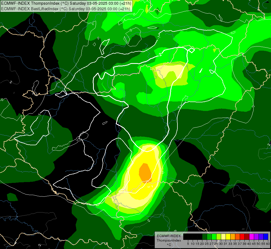
Task: Click the legend value 27
Action: point(211,244)
